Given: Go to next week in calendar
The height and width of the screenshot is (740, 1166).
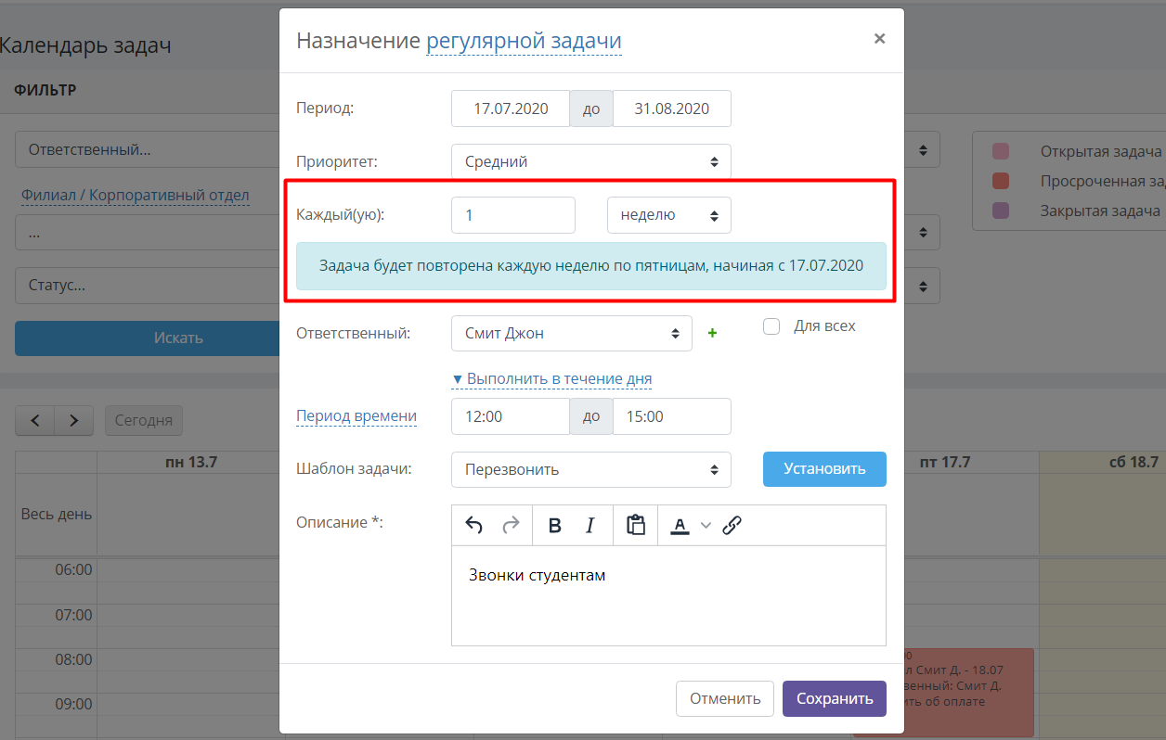Looking at the screenshot, I should pyautogui.click(x=74, y=420).
